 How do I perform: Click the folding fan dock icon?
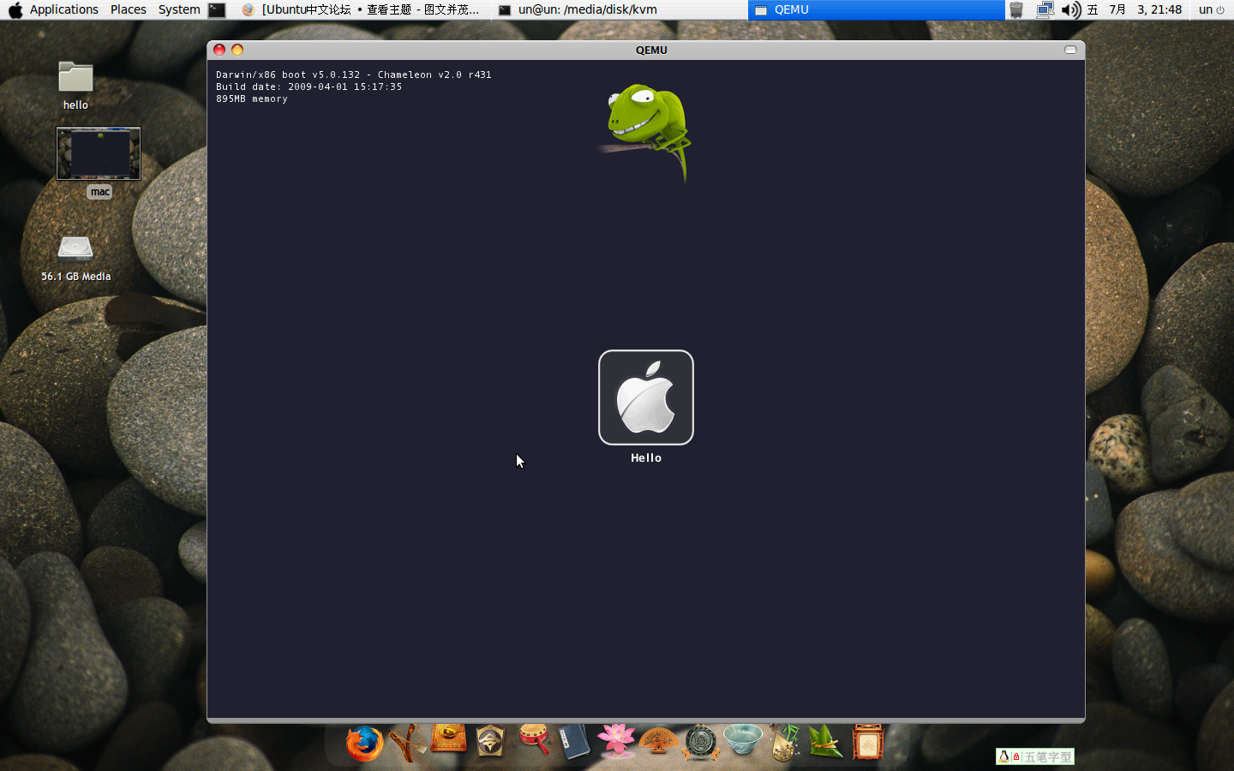(658, 741)
